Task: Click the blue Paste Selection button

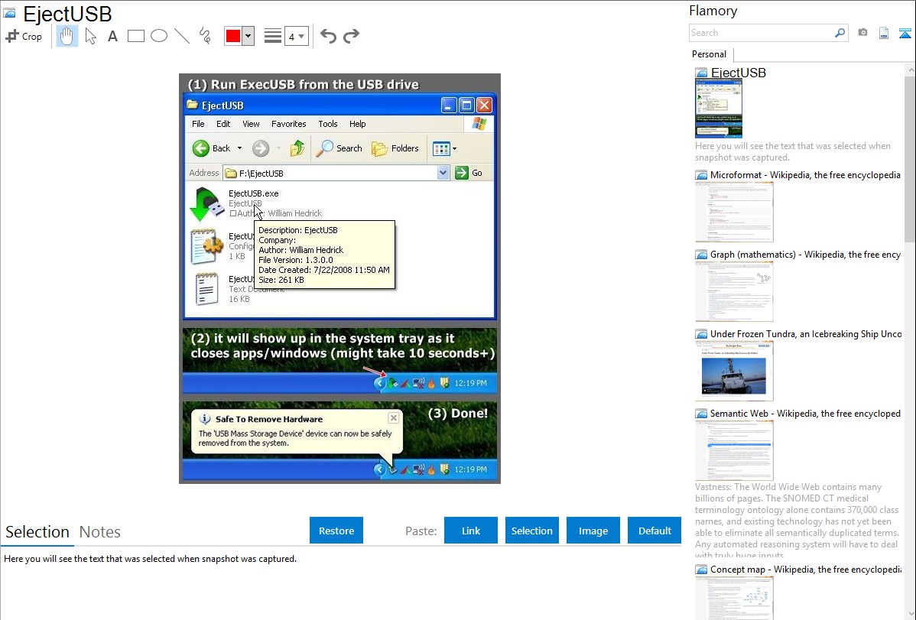Action: (531, 531)
